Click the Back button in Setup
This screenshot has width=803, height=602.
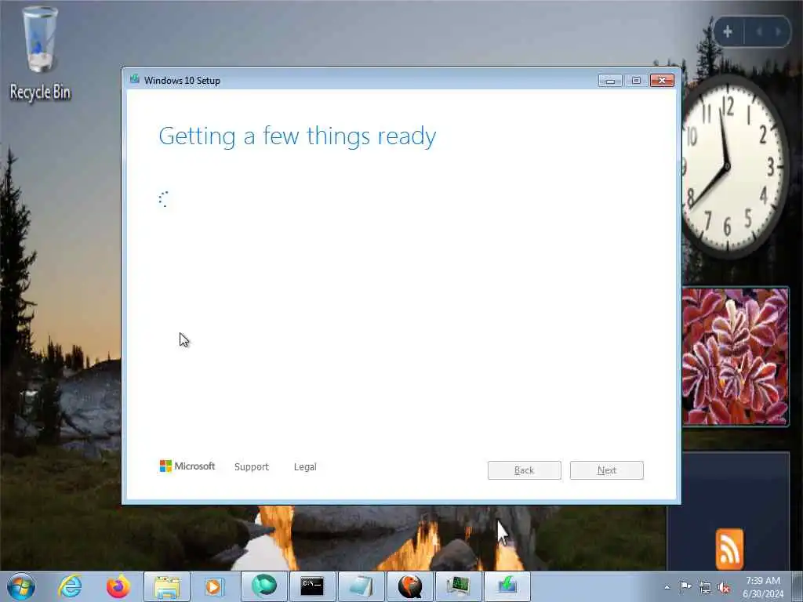(x=525, y=470)
